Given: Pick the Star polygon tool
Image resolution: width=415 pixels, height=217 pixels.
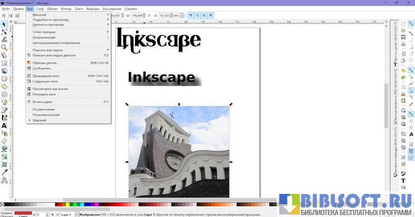Looking at the screenshot, I should (x=4, y=86).
